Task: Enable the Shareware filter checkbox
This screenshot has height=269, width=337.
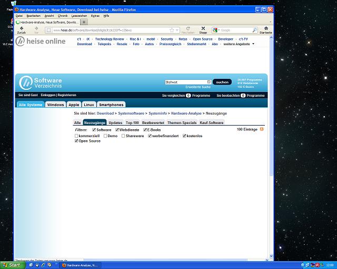Action: click(123, 136)
